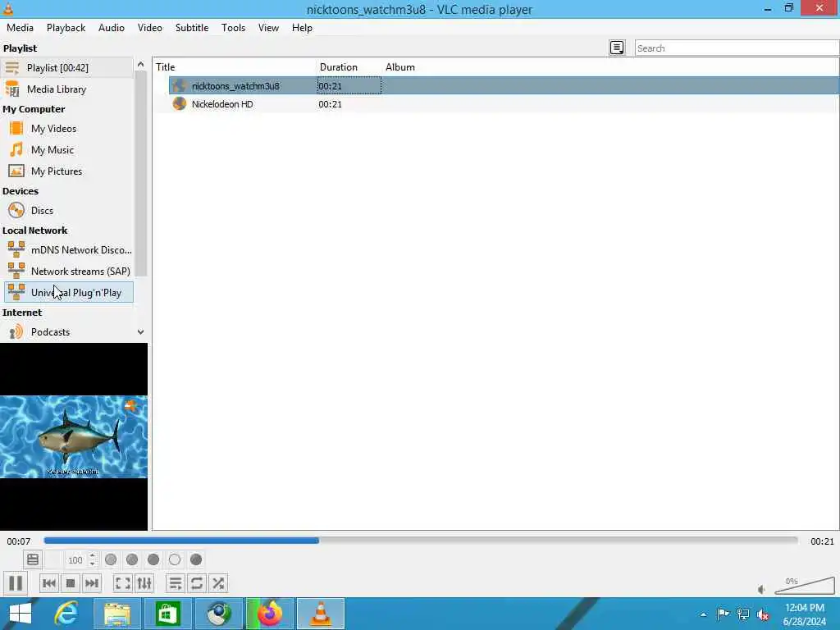Click VLC cone icon in taskbar
The width and height of the screenshot is (840, 630).
(x=321, y=614)
